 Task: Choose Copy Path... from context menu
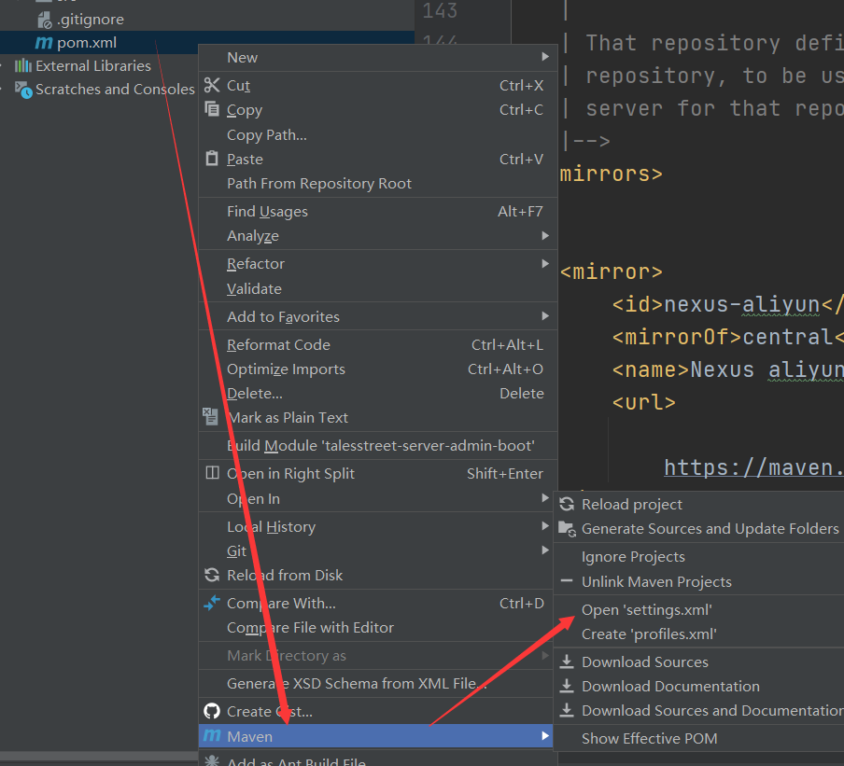pos(378,134)
